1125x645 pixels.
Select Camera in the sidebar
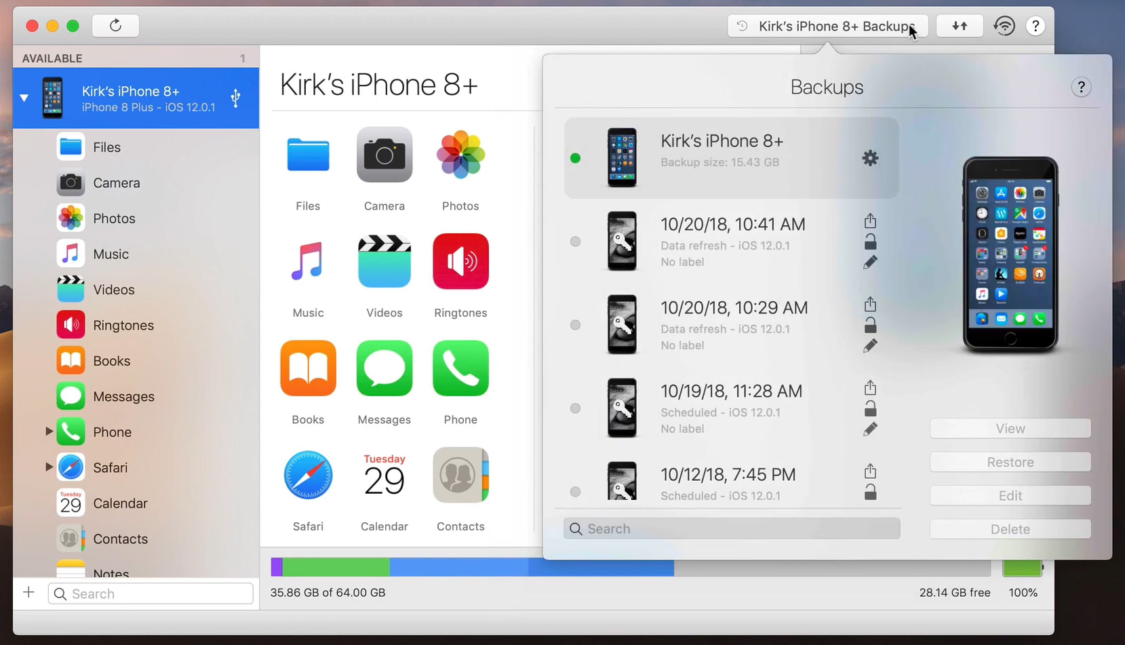point(136,183)
